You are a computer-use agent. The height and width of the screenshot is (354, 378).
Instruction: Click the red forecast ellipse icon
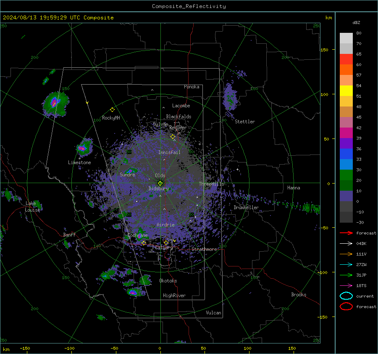pos(346,306)
